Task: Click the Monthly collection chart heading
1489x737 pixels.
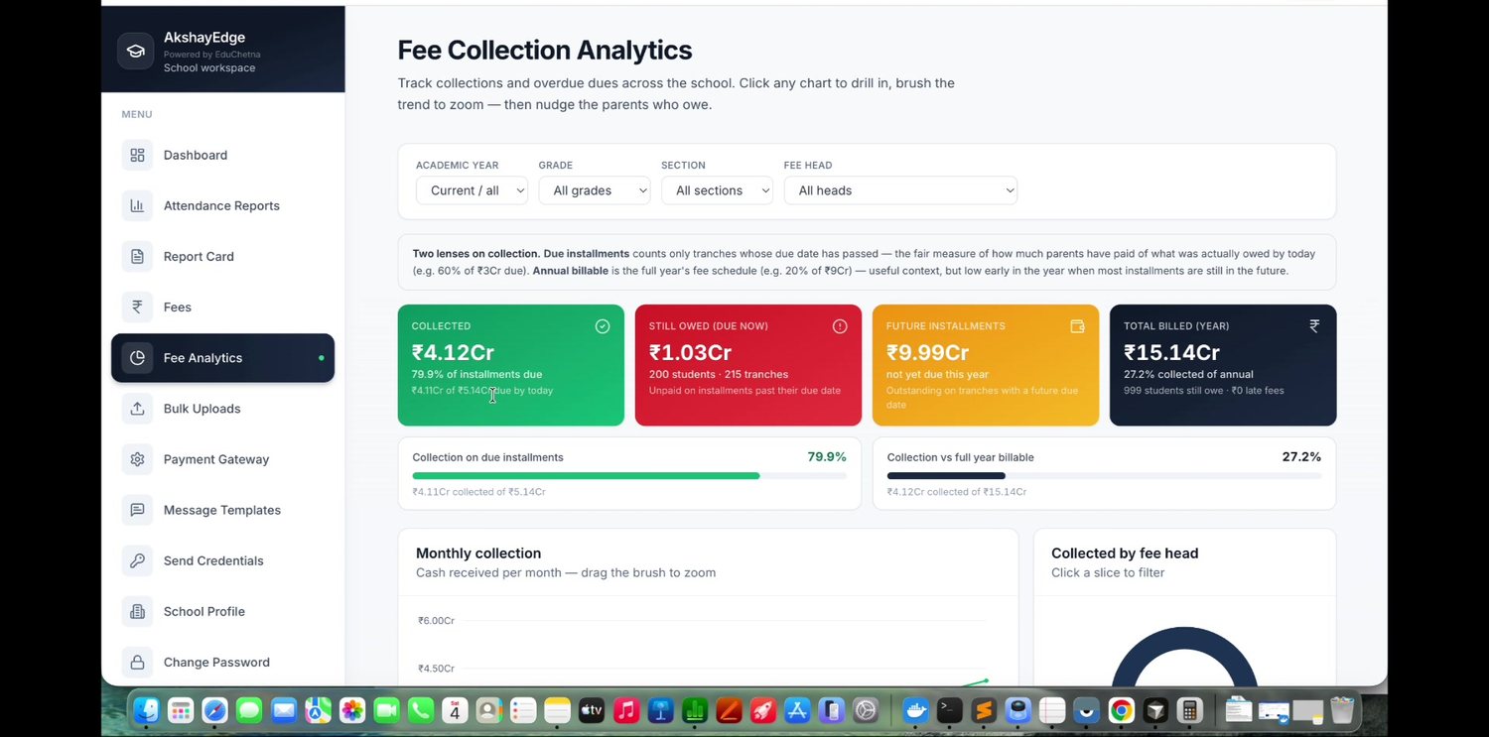Action: [x=478, y=553]
